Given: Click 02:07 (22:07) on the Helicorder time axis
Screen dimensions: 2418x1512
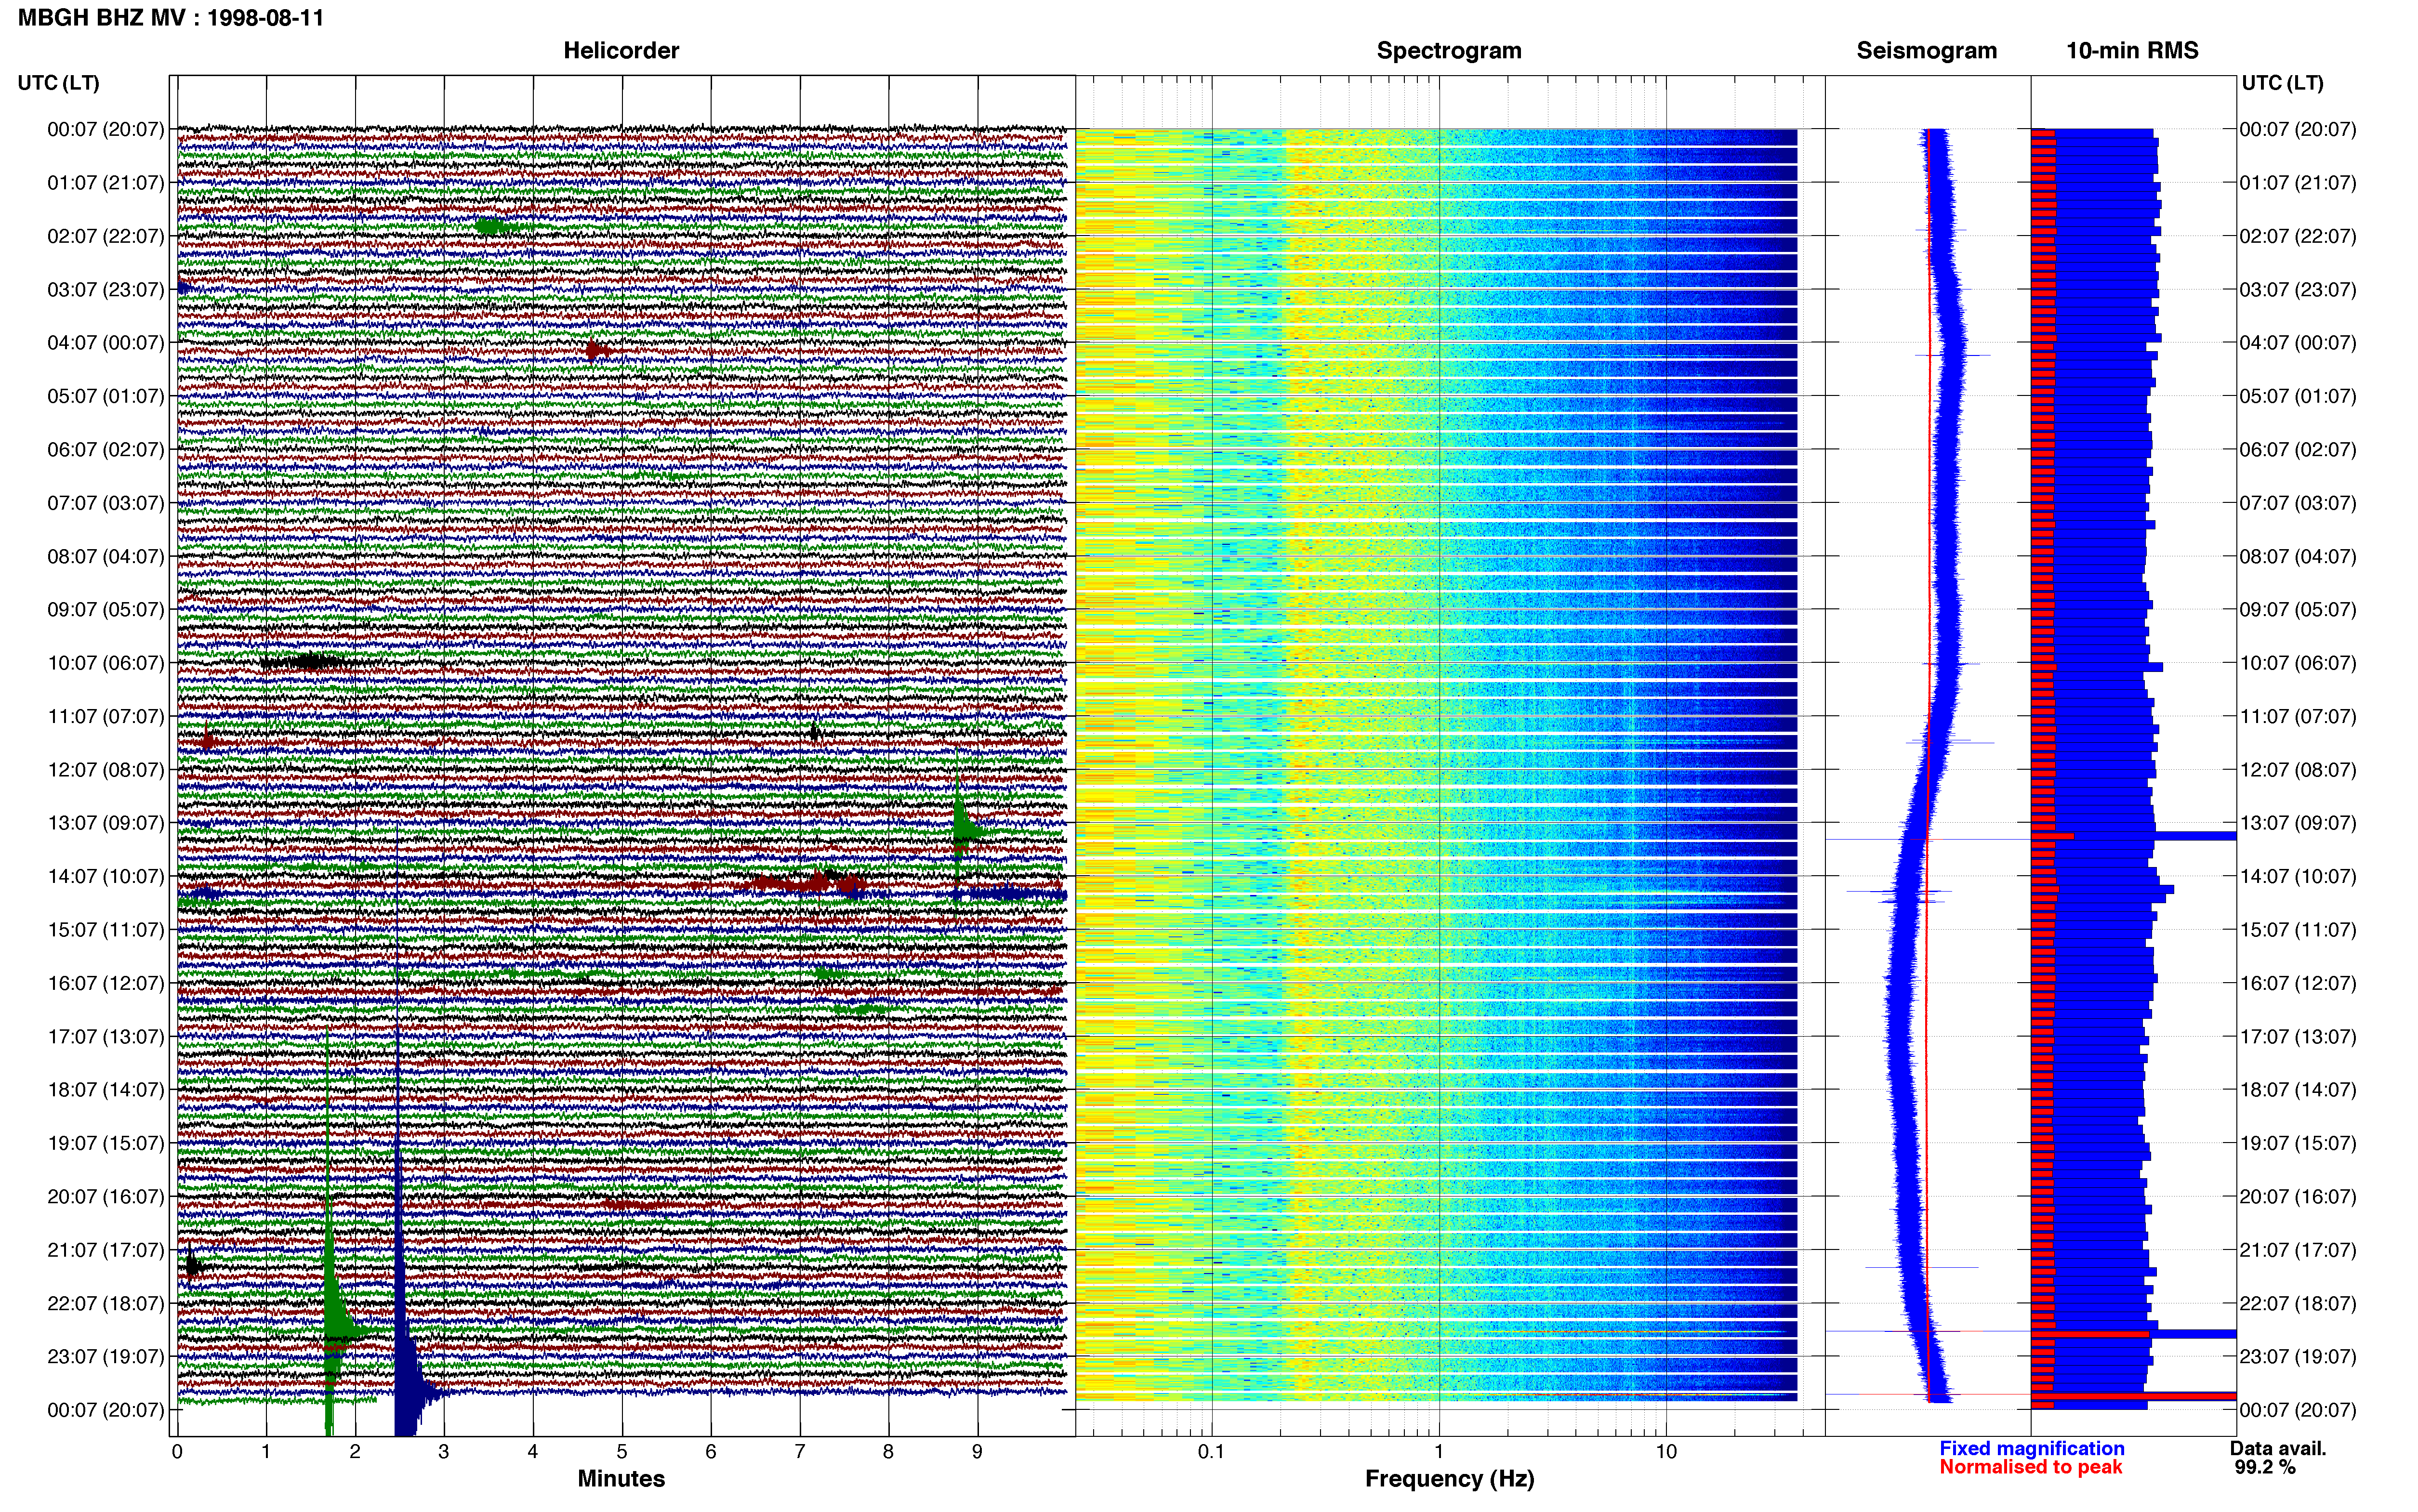Looking at the screenshot, I should coord(106,236).
